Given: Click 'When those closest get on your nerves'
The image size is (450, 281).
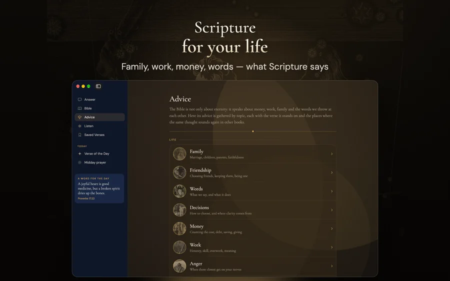Looking at the screenshot, I should pyautogui.click(x=215, y=269).
